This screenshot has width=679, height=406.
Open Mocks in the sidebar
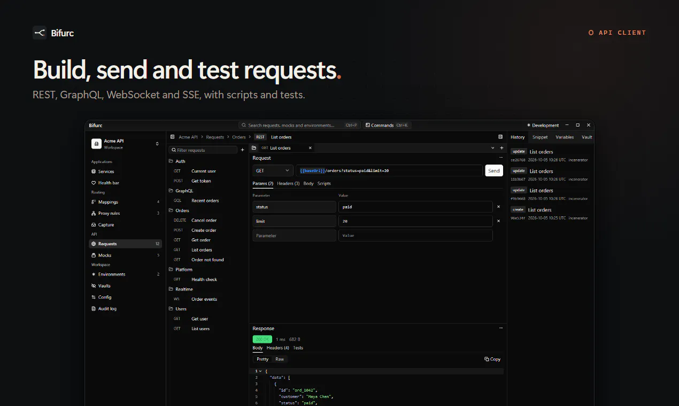[126, 255]
